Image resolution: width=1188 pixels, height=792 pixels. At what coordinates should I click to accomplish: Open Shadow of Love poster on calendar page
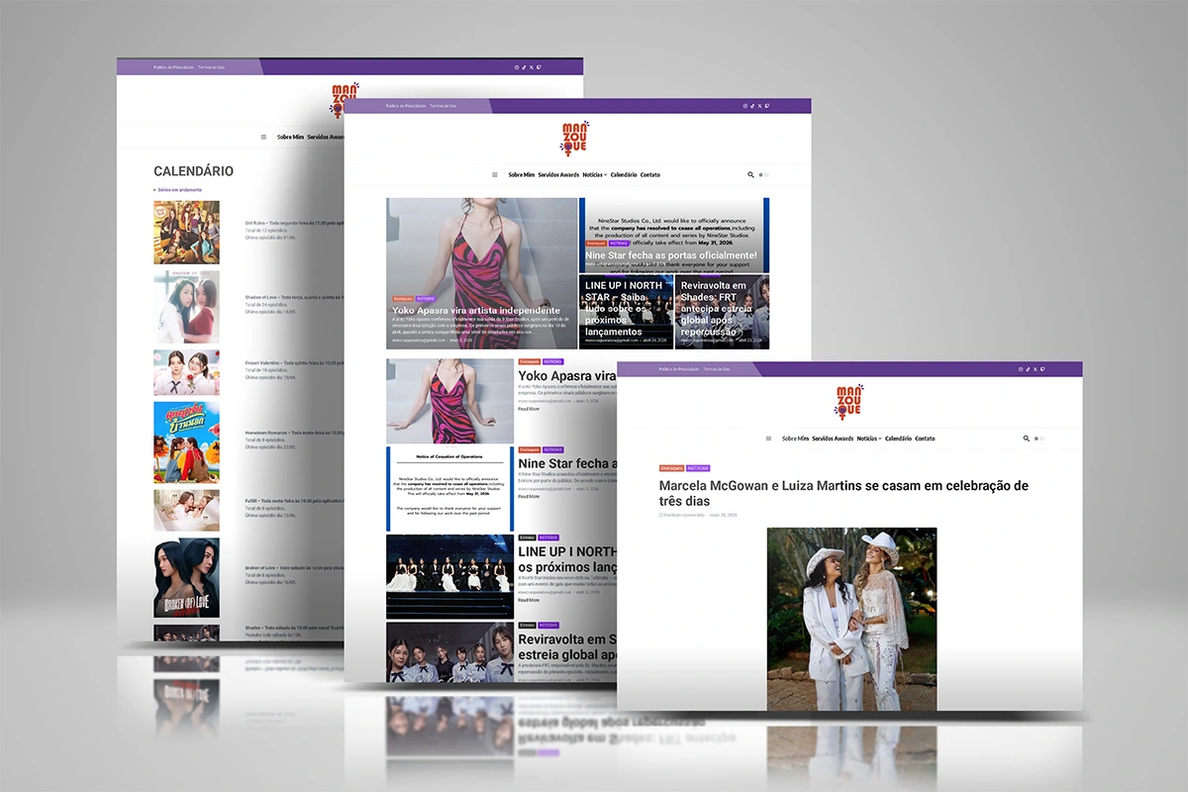click(x=186, y=307)
